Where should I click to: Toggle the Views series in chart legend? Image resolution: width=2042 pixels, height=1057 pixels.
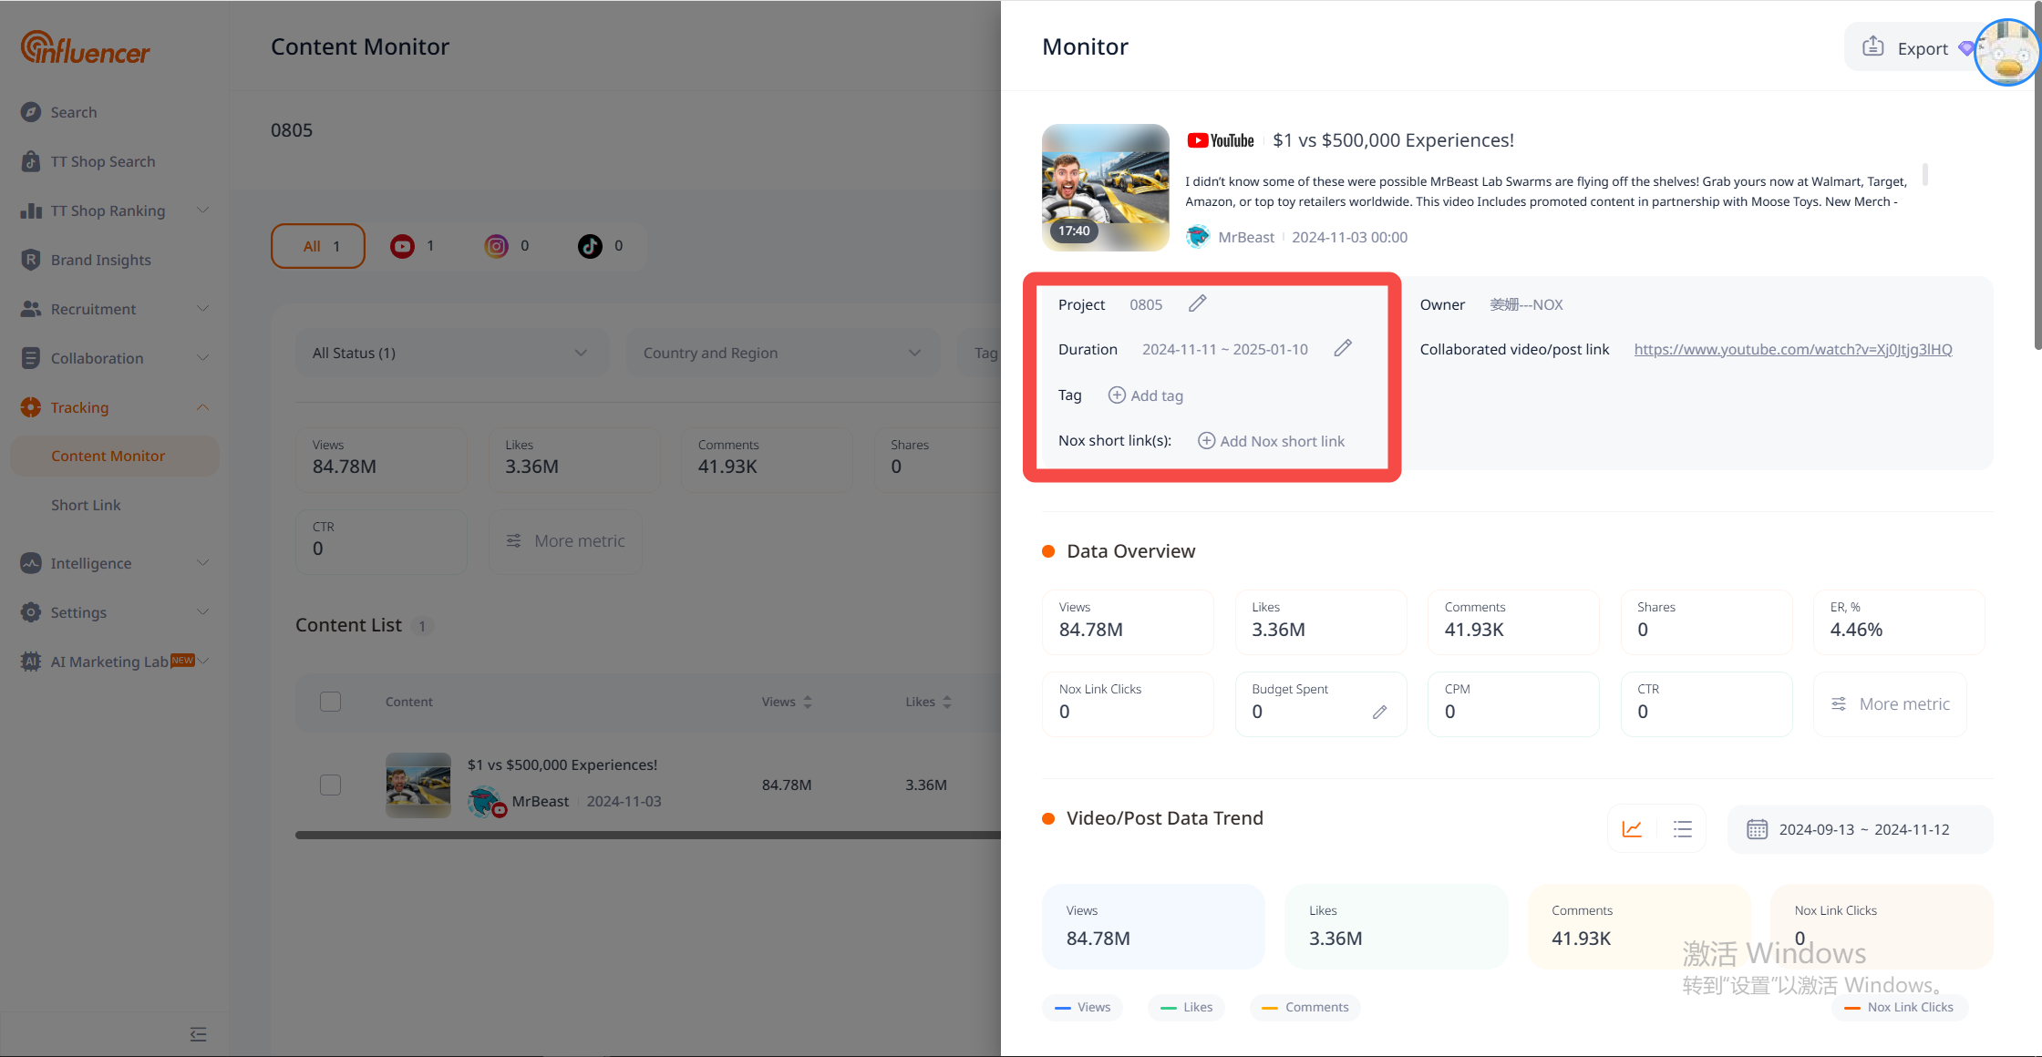[1083, 1007]
